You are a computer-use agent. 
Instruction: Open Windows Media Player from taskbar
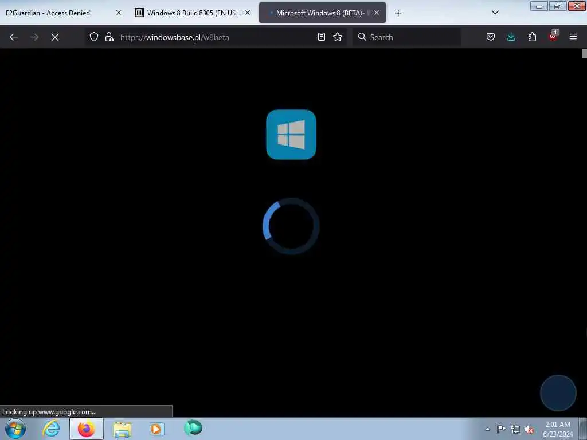click(x=156, y=429)
